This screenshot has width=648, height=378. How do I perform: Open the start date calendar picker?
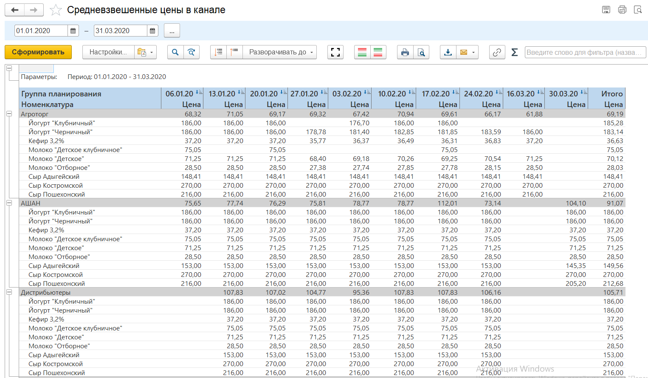pyautogui.click(x=73, y=31)
